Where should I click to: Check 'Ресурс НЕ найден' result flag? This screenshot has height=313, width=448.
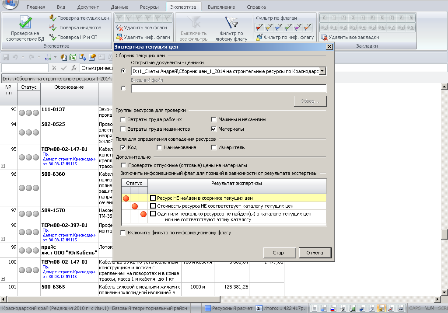[153, 198]
